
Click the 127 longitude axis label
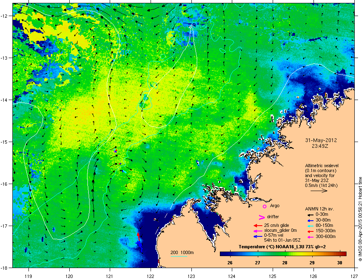click(354, 276)
